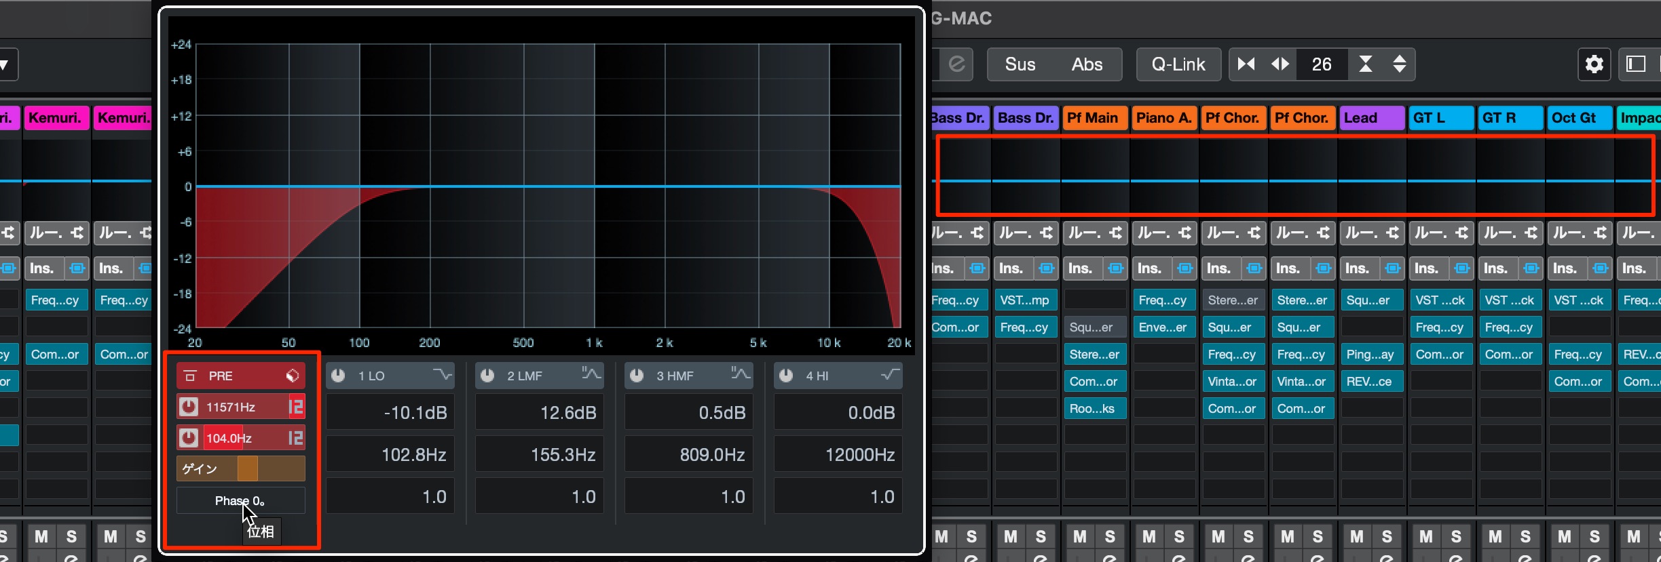Mute the Pf Main channel
Screen dimensions: 1661x562
[1080, 537]
